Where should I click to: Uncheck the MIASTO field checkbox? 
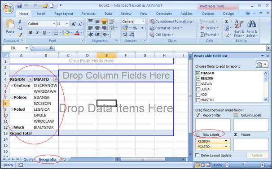(198, 73)
